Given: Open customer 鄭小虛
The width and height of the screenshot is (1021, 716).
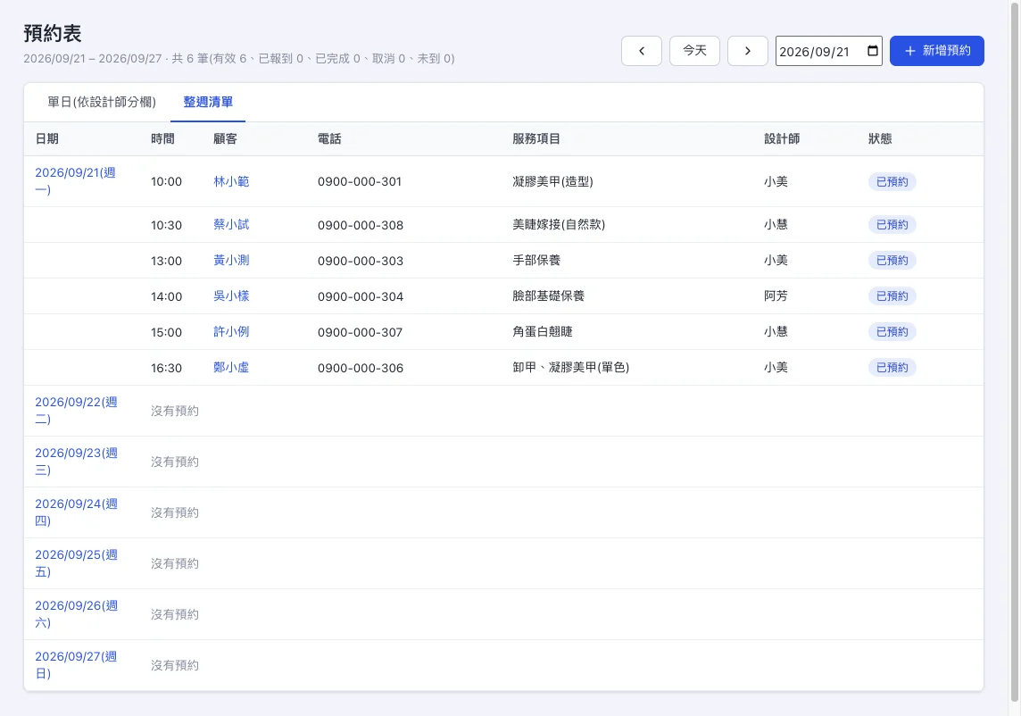Looking at the screenshot, I should pyautogui.click(x=231, y=368).
